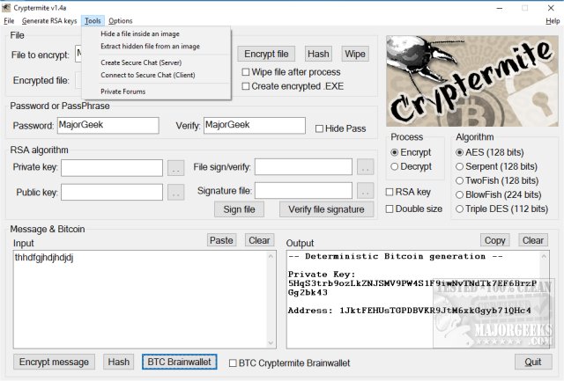
Task: Open Generate RSA keys menu
Action: (x=49, y=21)
